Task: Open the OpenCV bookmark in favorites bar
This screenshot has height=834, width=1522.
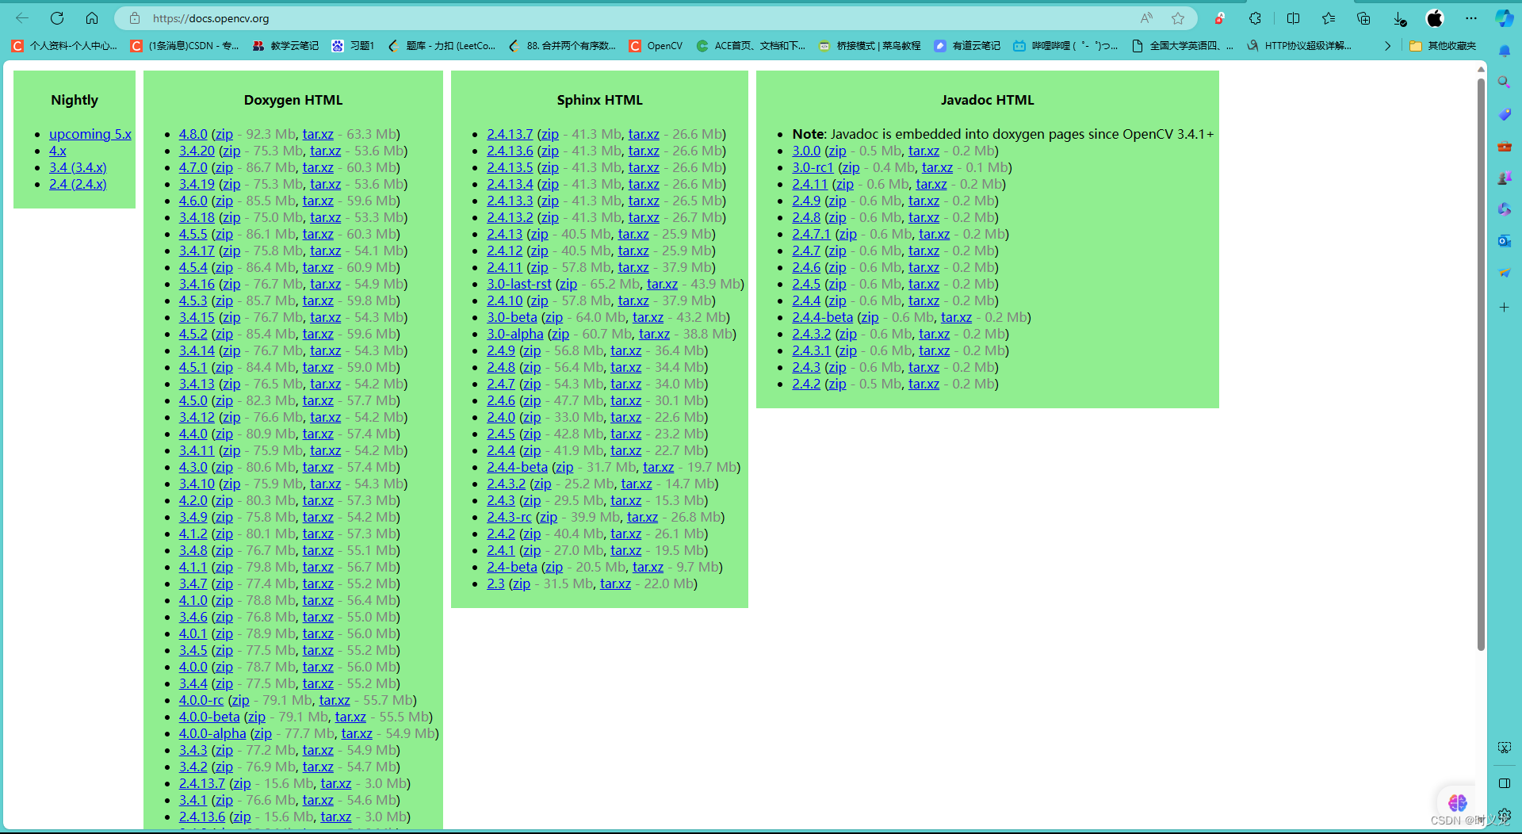Action: tap(656, 46)
